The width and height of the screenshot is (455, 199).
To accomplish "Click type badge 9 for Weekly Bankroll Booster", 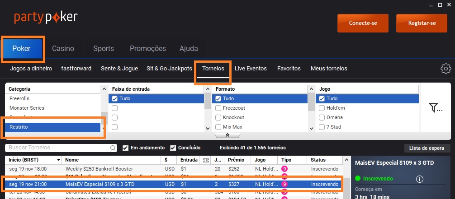I will (x=284, y=169).
